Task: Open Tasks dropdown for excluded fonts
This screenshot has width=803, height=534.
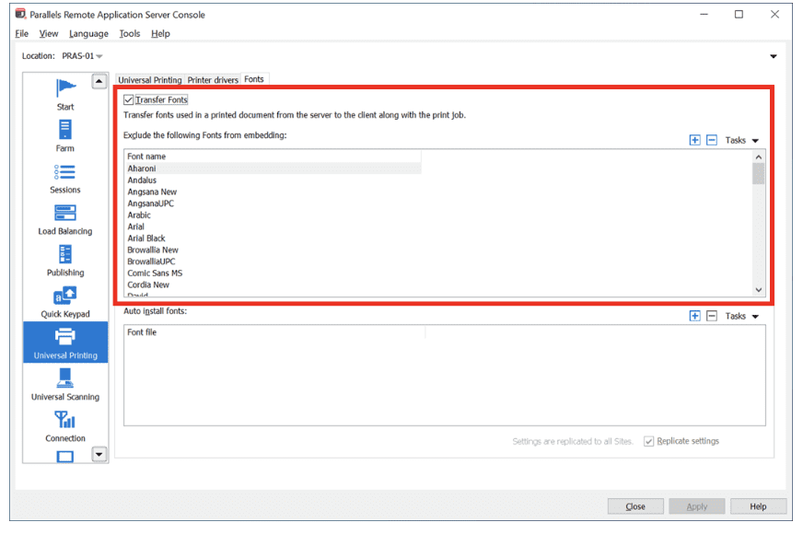Action: tap(741, 140)
